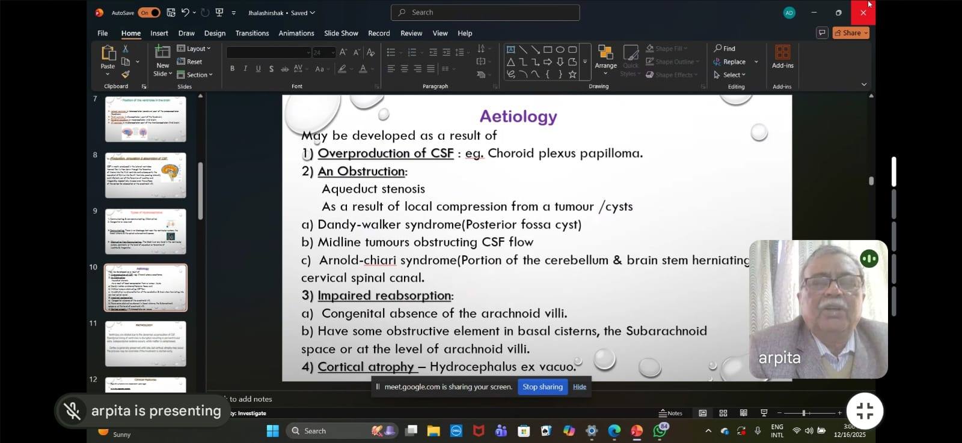Open the Transitions tab

coord(252,34)
